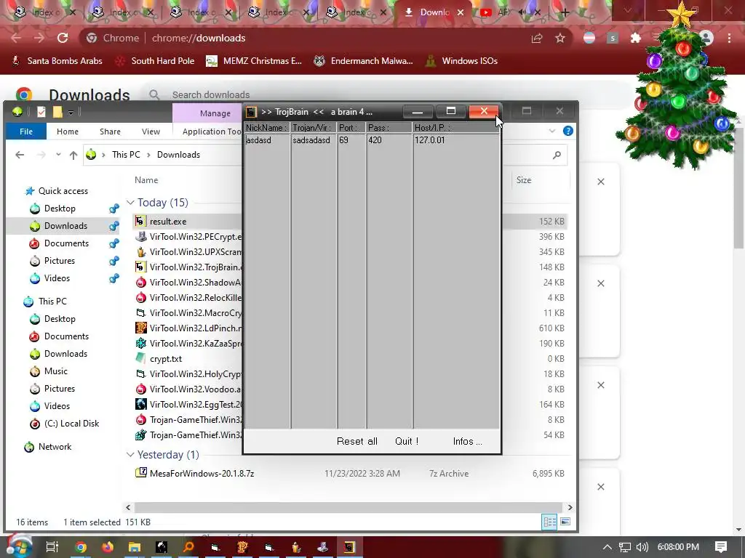Open the Start menu ornament button
This screenshot has height=558, width=745.
pos(18,546)
